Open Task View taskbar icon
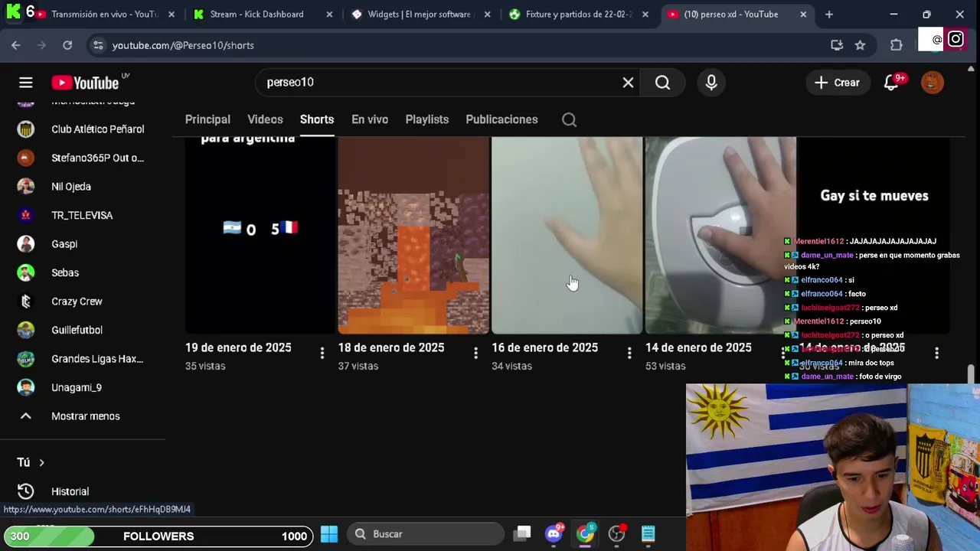Screen dimensions: 980x551 pyautogui.click(x=522, y=534)
